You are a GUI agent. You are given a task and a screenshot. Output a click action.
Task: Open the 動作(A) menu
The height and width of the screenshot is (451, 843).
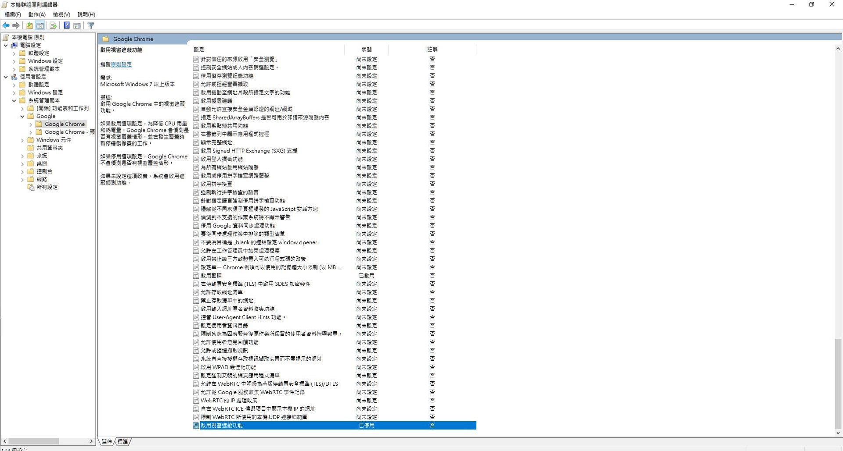36,14
